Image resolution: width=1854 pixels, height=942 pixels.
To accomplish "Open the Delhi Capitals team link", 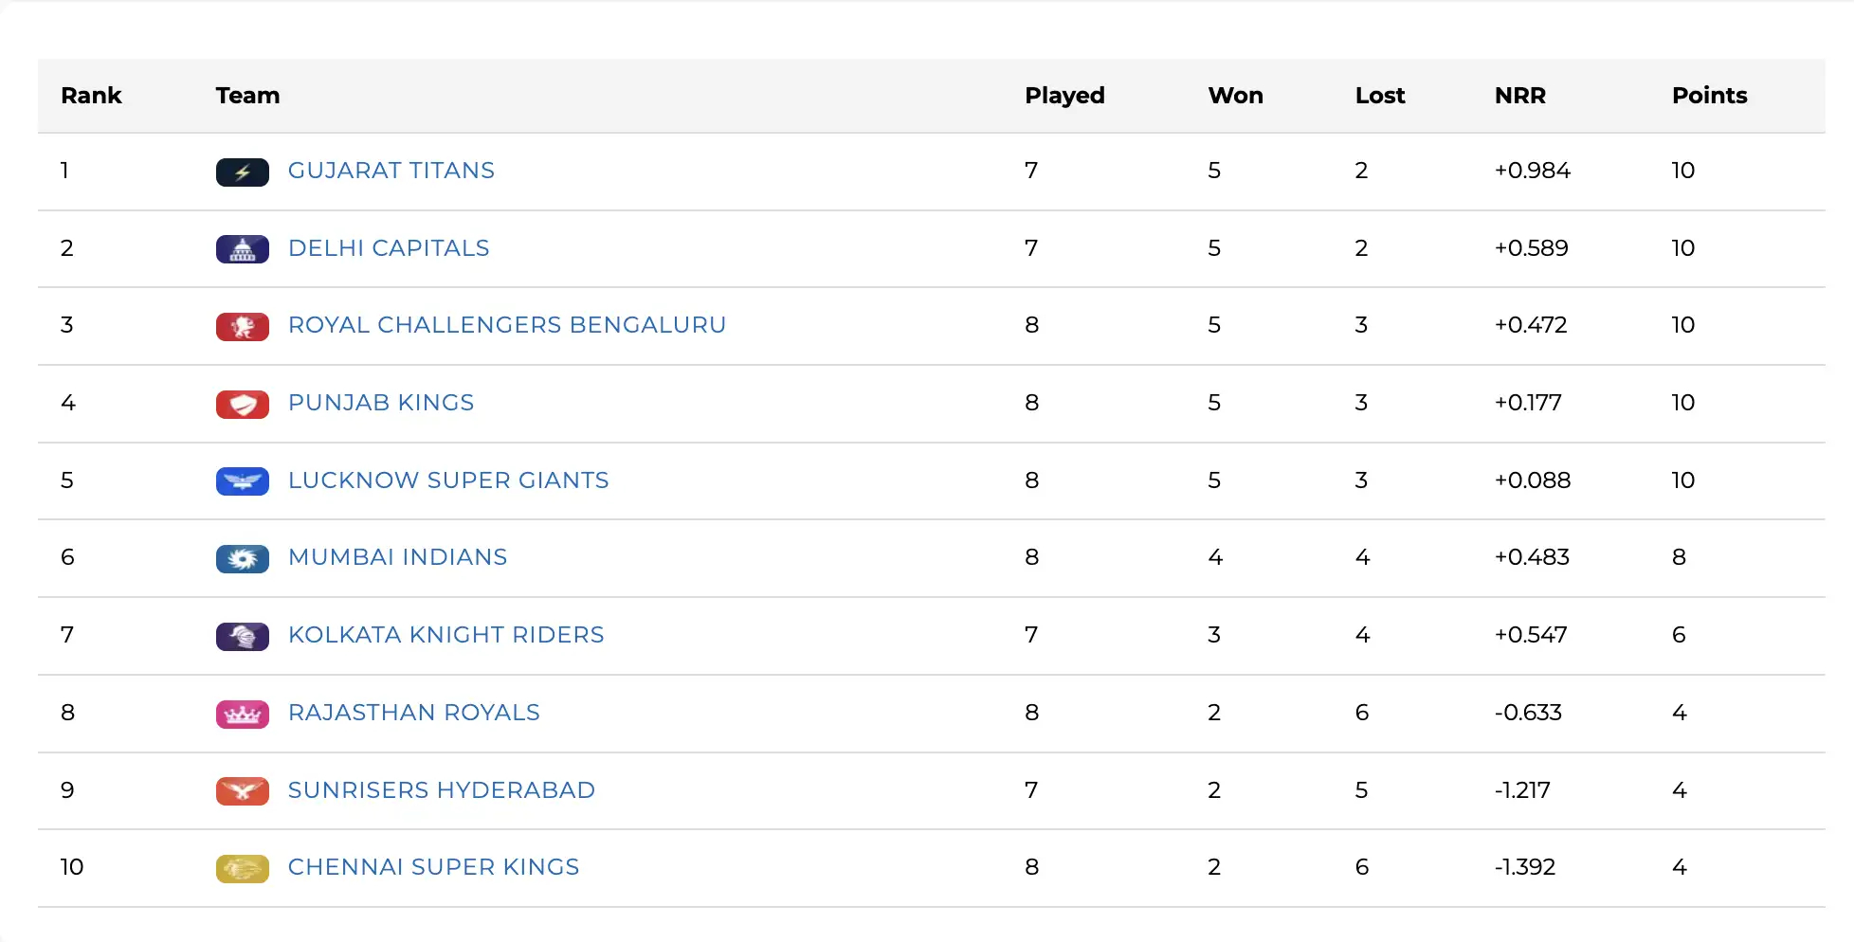I will click(x=389, y=249).
